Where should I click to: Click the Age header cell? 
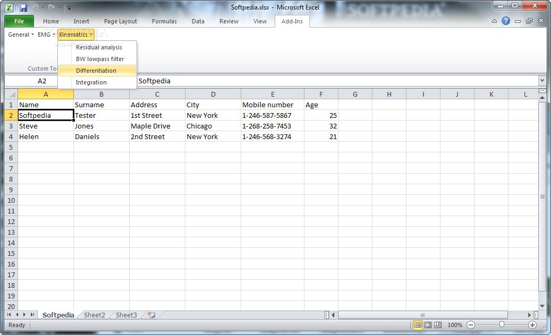(321, 105)
